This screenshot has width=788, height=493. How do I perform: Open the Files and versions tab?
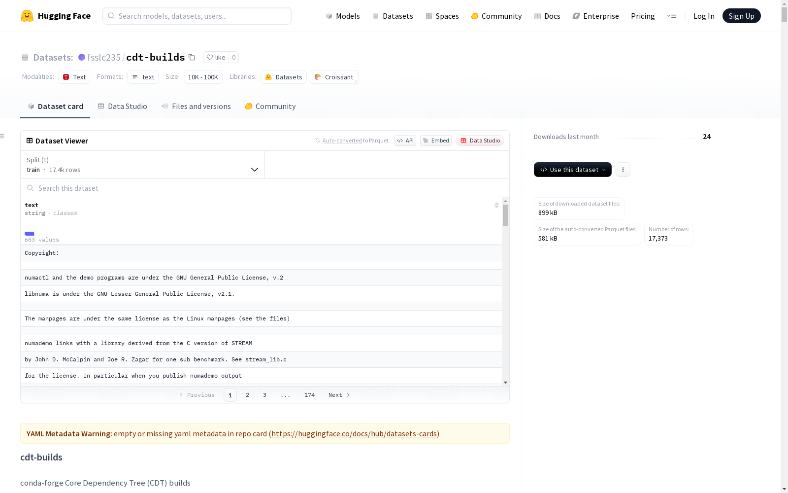tap(196, 106)
